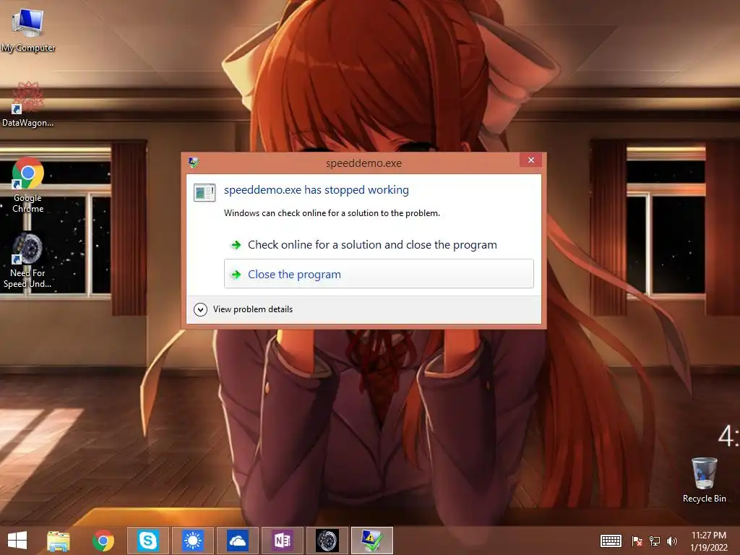The width and height of the screenshot is (740, 555).
Task: Click the 'speeddemo.exe has stopped working' heading
Action: coord(317,190)
